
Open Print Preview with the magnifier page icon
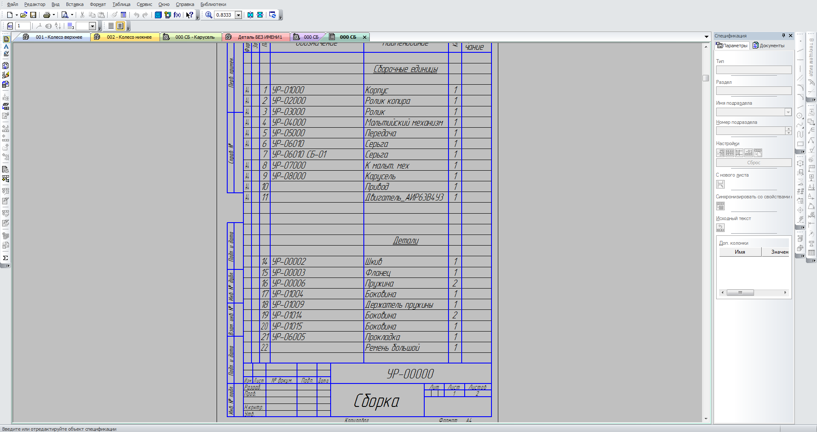[x=65, y=15]
